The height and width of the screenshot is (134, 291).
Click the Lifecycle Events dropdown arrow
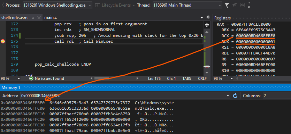tap(134, 5)
